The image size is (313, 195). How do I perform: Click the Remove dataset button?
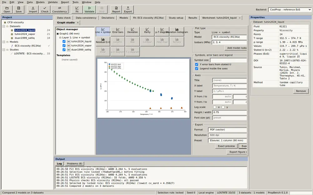301,91
